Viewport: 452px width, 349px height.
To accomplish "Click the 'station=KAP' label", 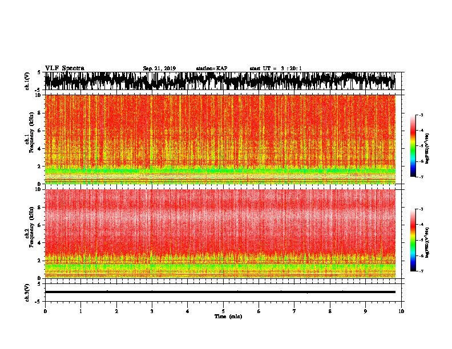I will (x=212, y=68).
